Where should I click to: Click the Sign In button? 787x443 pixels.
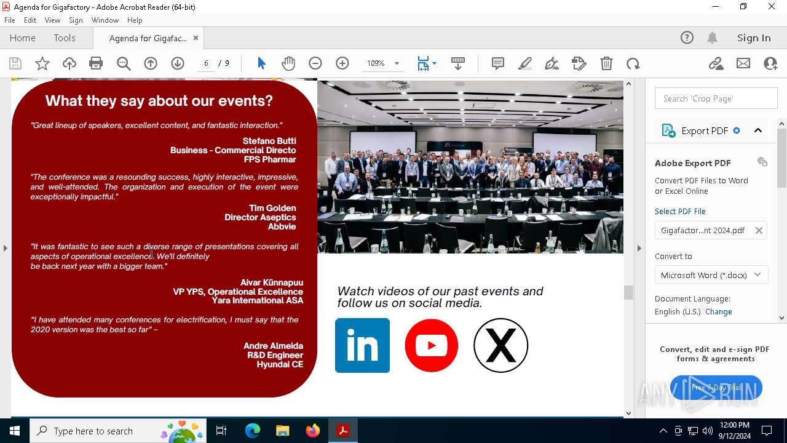[754, 38]
